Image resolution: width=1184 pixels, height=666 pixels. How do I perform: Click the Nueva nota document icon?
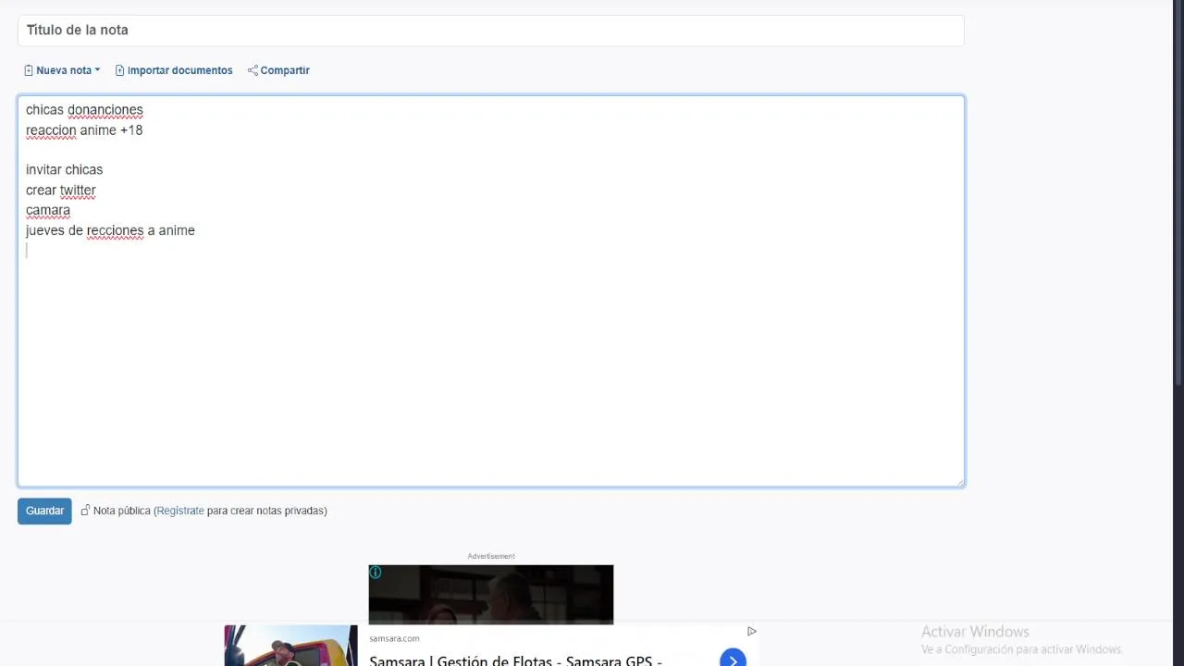coord(29,70)
